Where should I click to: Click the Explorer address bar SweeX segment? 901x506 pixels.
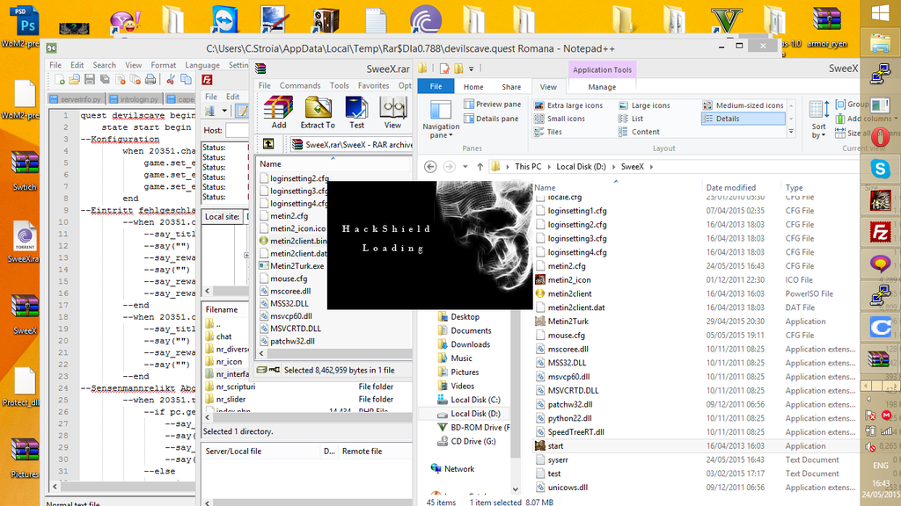tap(632, 166)
